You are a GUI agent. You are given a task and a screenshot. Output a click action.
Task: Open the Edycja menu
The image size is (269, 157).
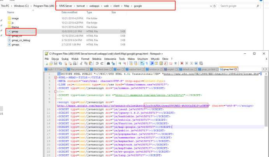[55, 59]
